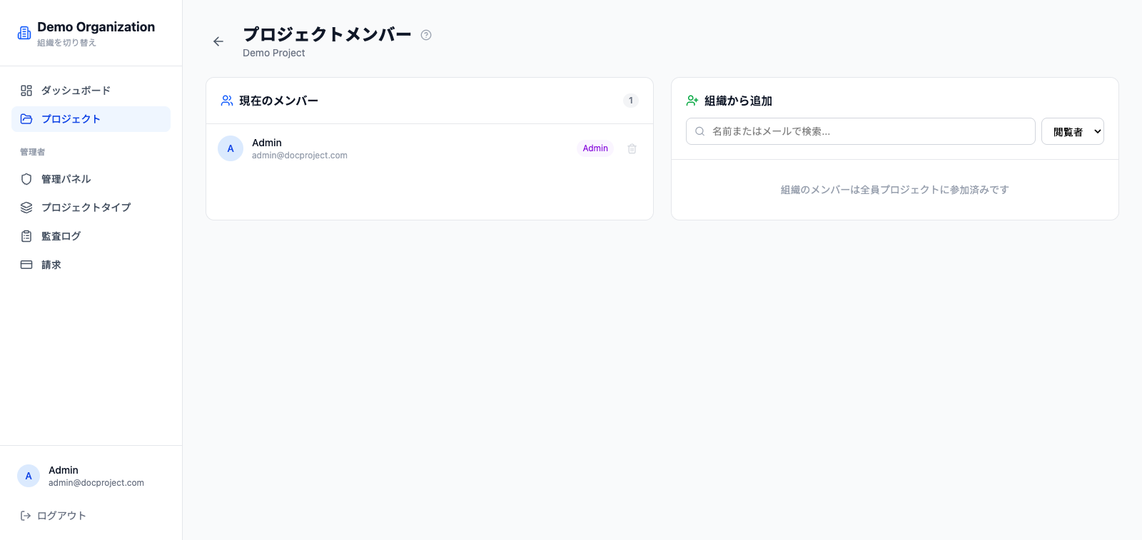Open organization switcher 組織を切り替え

pos(66,43)
